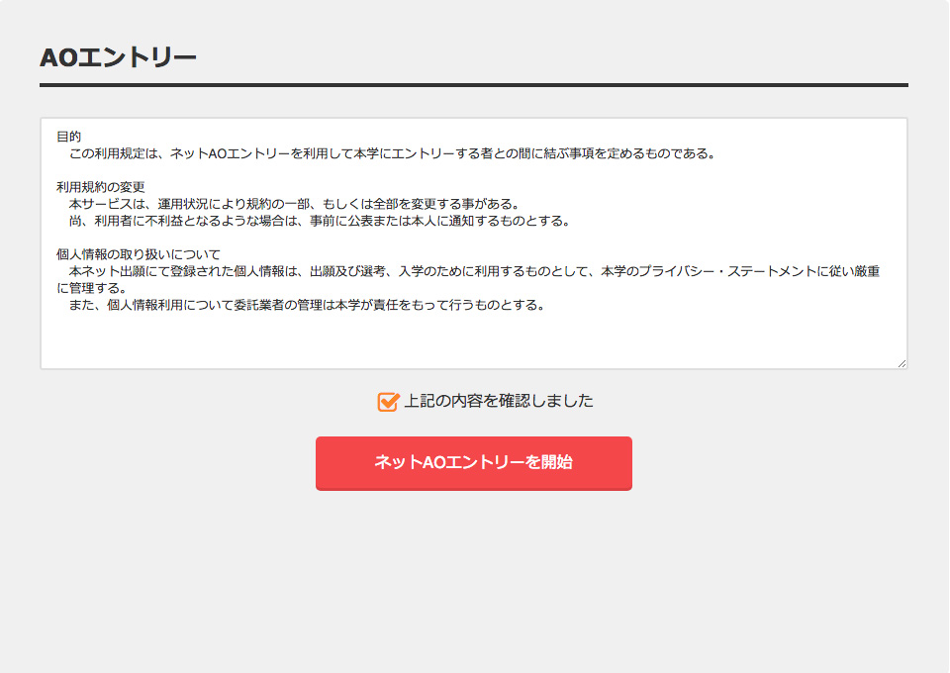Click the line starting 本サービスは
Viewport: 950px width, 673px height.
pyautogui.click(x=294, y=204)
